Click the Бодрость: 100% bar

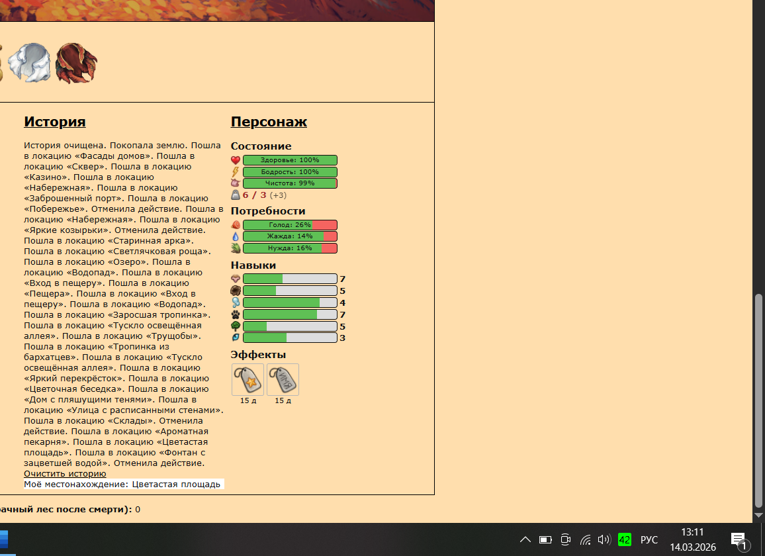290,172
